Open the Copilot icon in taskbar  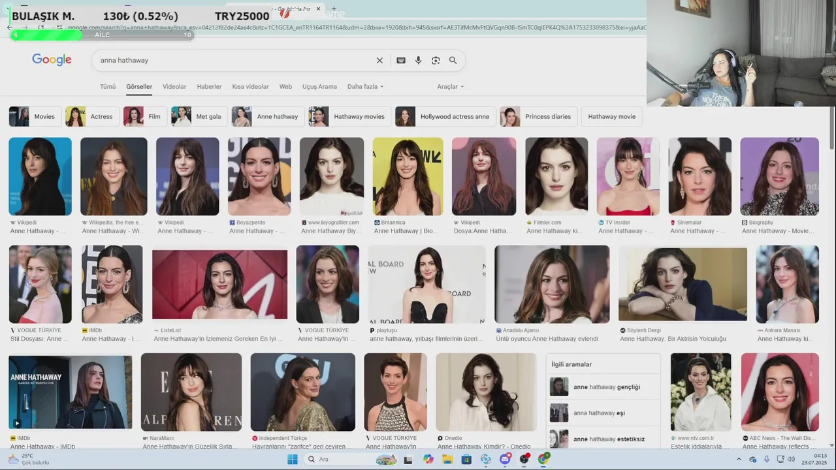tap(428, 460)
